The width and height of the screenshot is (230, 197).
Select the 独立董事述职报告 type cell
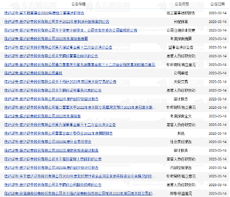click(x=181, y=13)
